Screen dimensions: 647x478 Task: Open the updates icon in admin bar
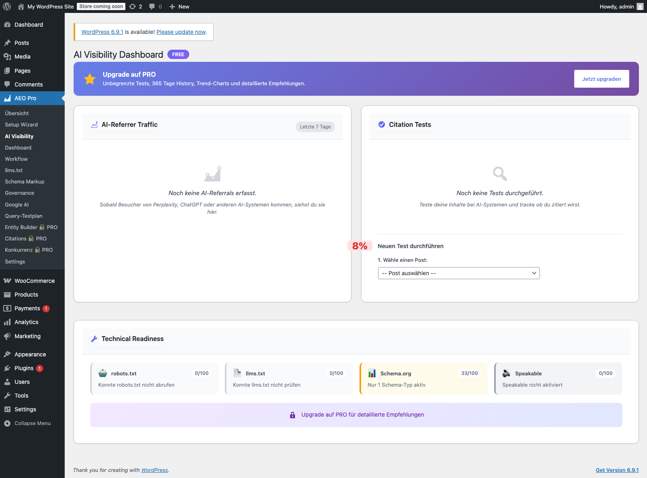tap(133, 6)
